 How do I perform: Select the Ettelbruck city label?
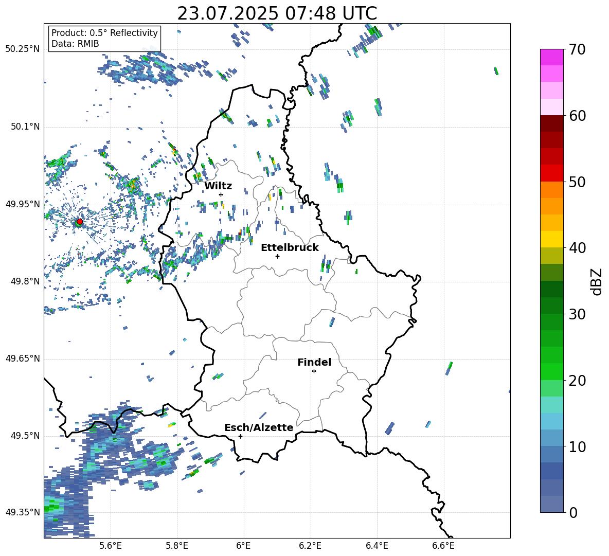pos(290,248)
